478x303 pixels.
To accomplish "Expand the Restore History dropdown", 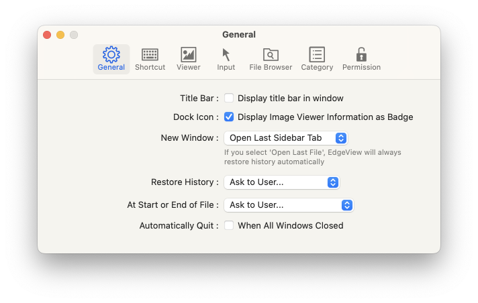I will [x=282, y=182].
